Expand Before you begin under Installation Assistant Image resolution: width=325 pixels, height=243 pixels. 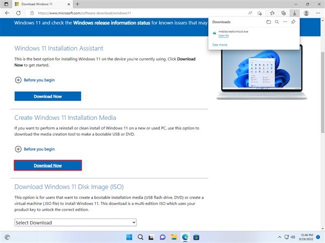[x=35, y=80]
